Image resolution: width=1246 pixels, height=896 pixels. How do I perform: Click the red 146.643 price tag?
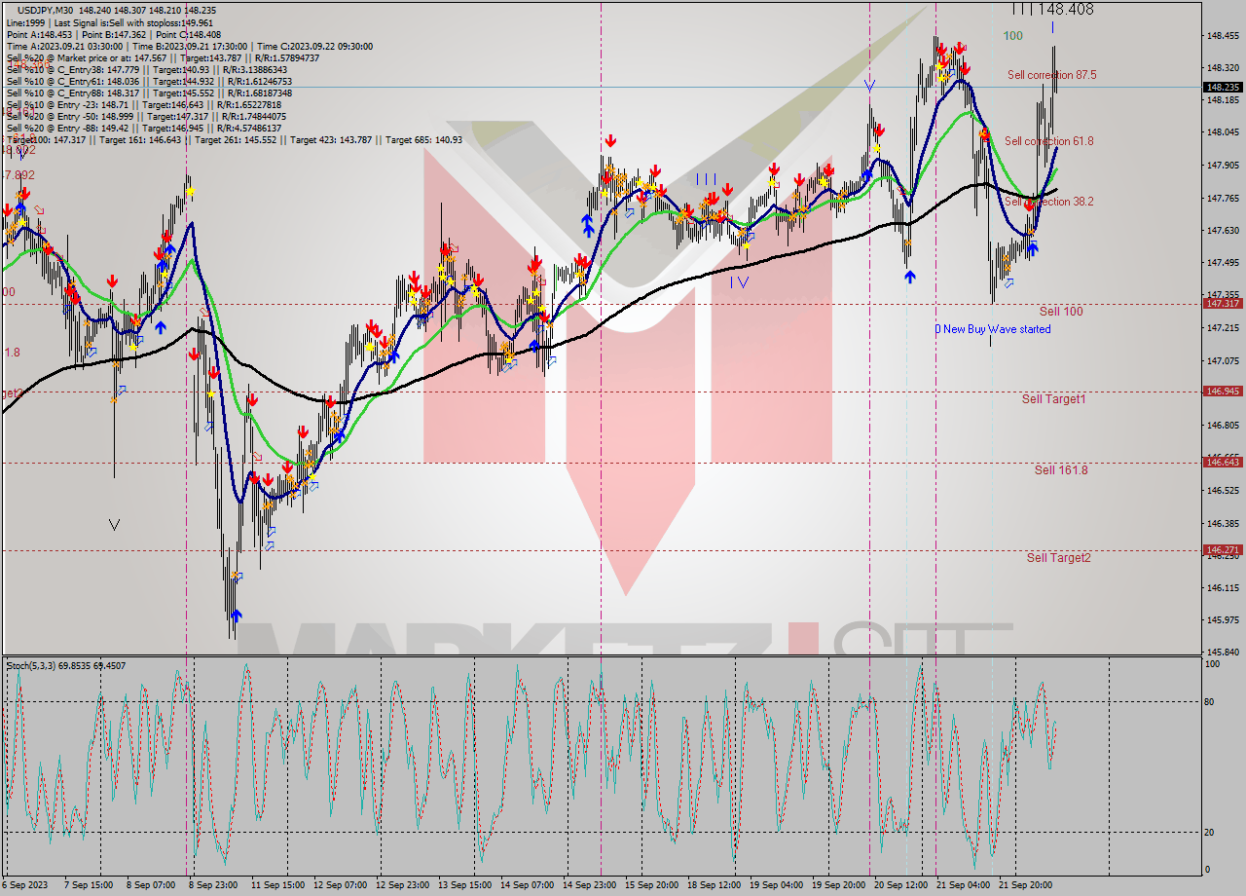coord(1222,462)
